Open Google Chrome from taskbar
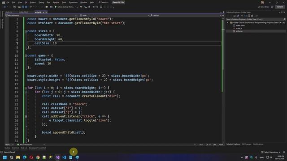 click(38, 157)
